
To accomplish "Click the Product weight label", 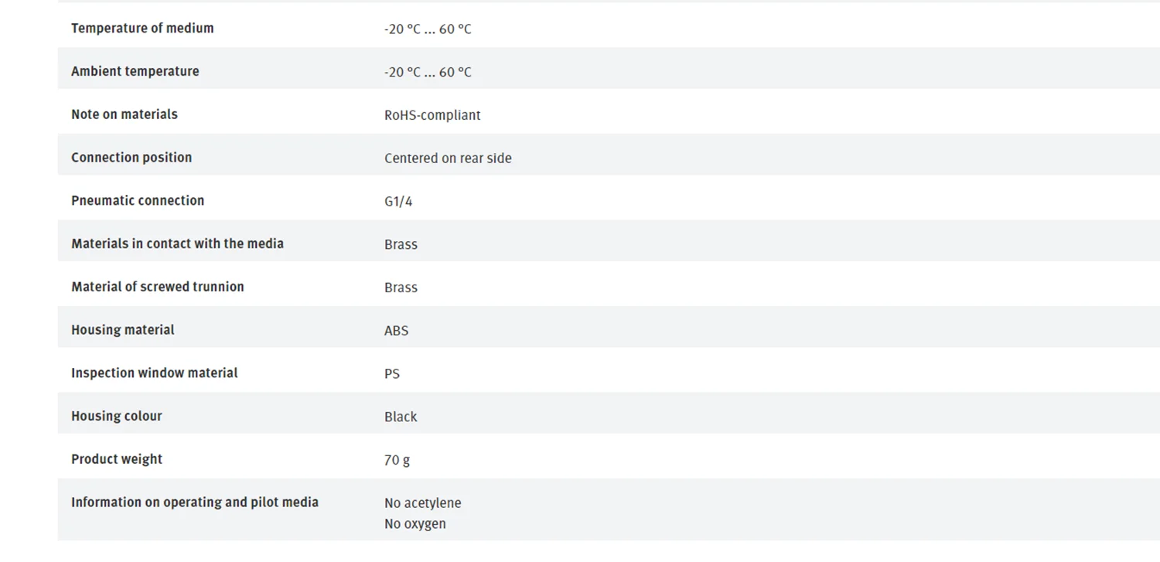I will (117, 459).
